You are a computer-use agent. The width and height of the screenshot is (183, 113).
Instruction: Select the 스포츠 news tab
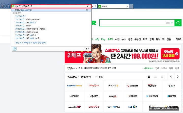pos(164,68)
